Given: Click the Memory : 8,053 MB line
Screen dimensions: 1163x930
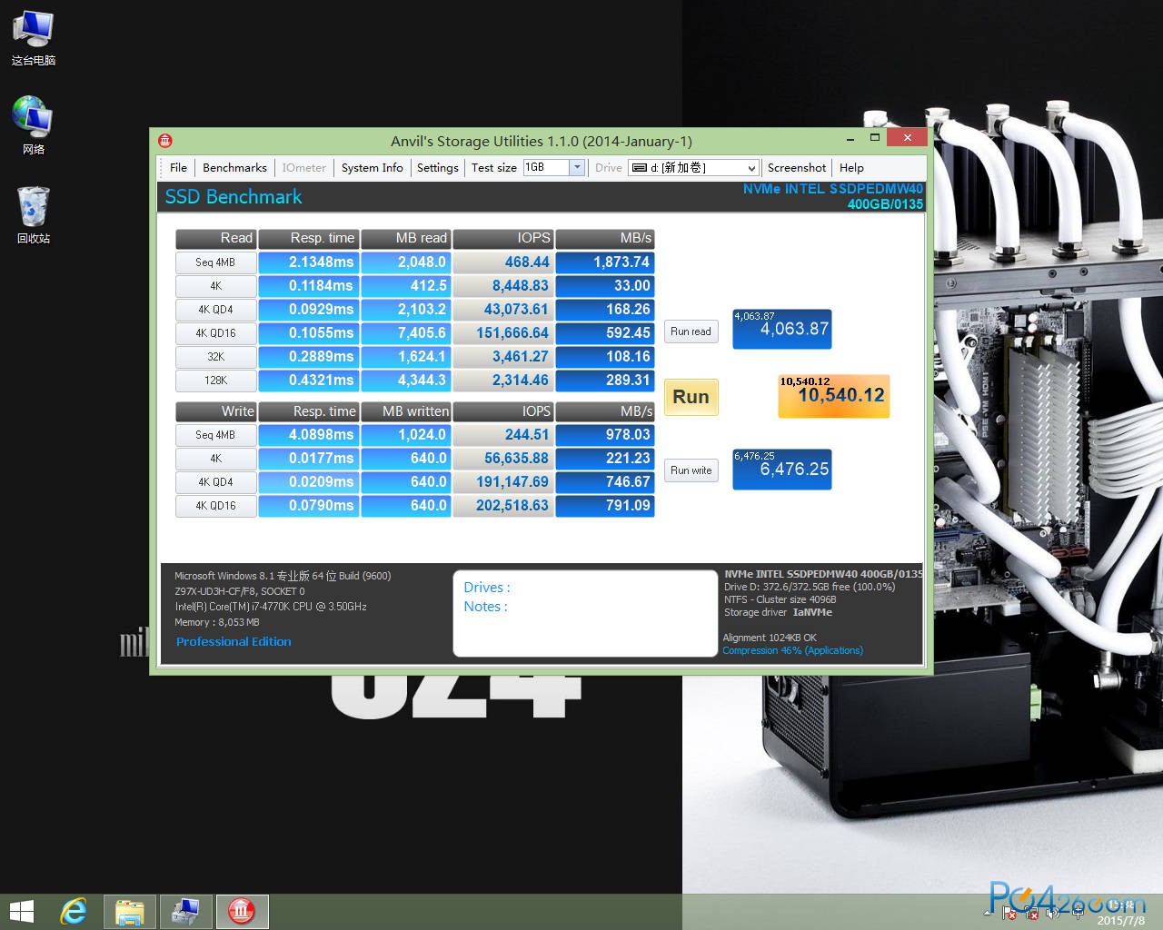Looking at the screenshot, I should coord(216,622).
